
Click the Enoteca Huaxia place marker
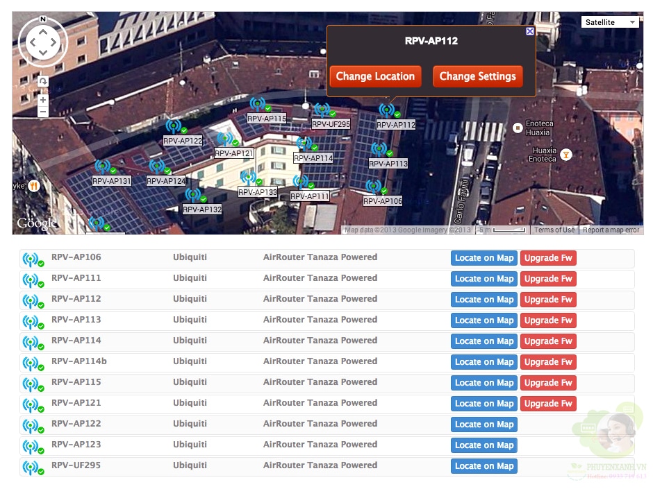click(517, 128)
